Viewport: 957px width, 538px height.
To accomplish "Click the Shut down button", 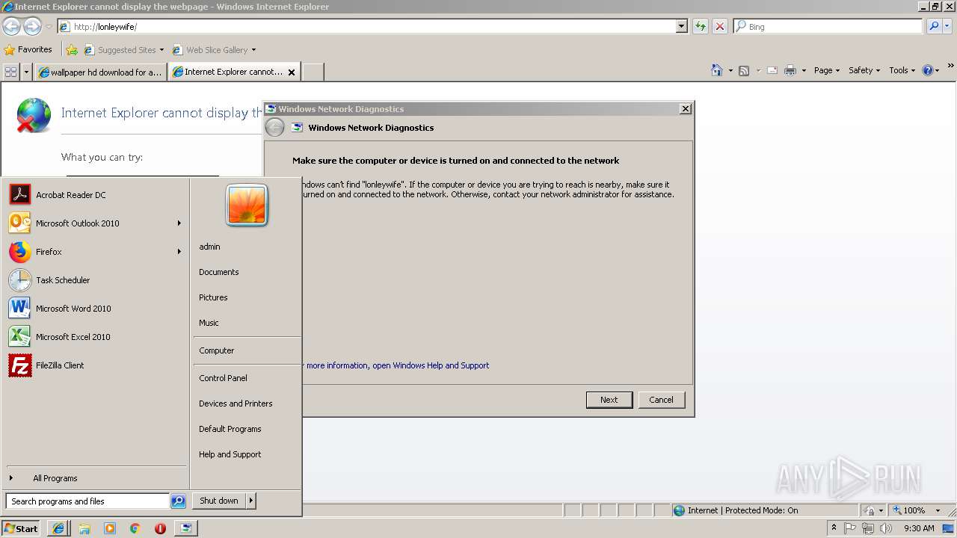I will [219, 501].
